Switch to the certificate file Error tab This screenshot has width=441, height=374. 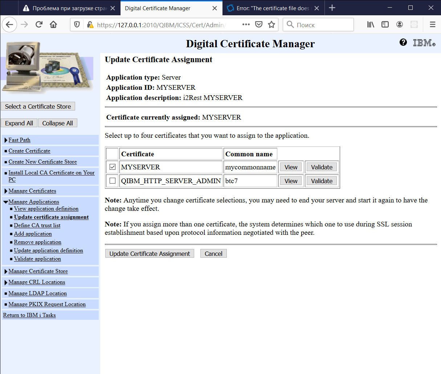[x=273, y=8]
